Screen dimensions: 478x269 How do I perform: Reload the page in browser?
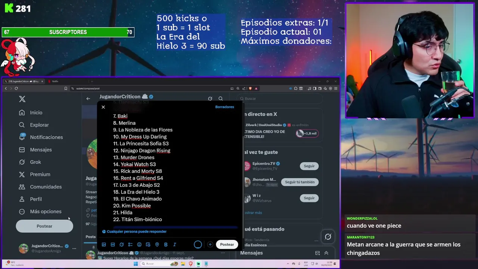pos(16,89)
